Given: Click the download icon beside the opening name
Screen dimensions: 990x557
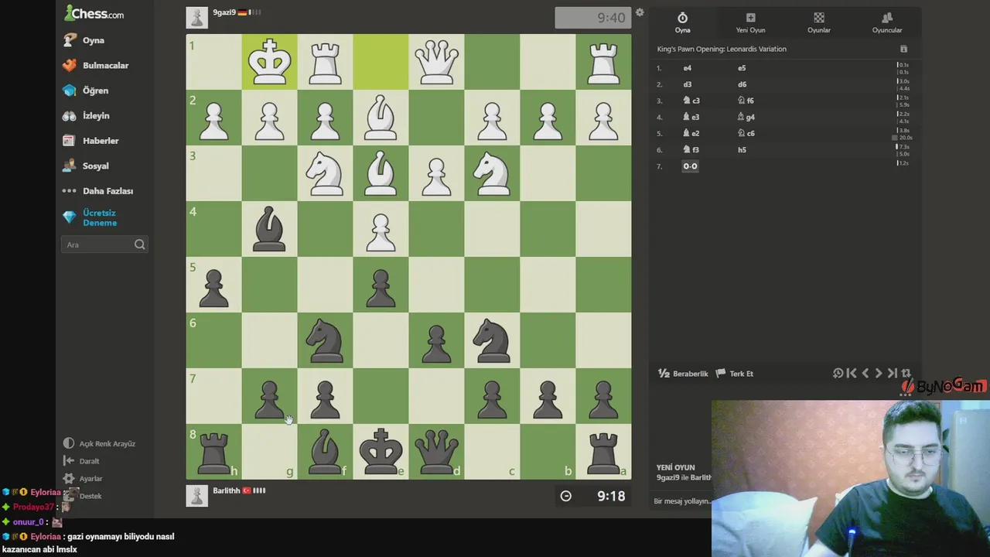Looking at the screenshot, I should (903, 49).
